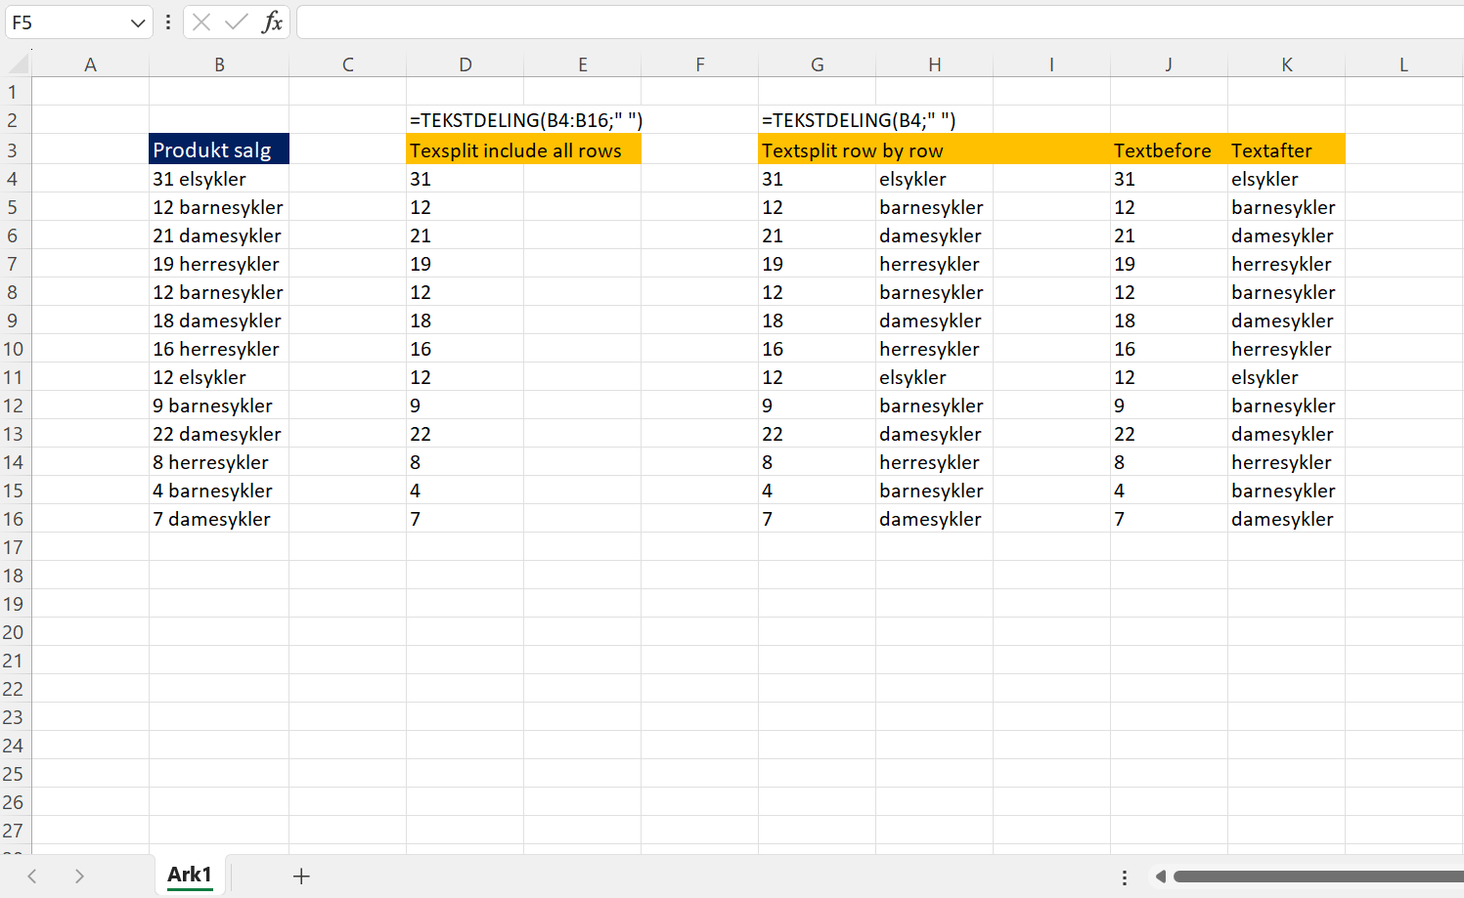Image resolution: width=1464 pixels, height=898 pixels.
Task: Click the Enter checkmark icon in the formula bar
Action: tap(238, 21)
